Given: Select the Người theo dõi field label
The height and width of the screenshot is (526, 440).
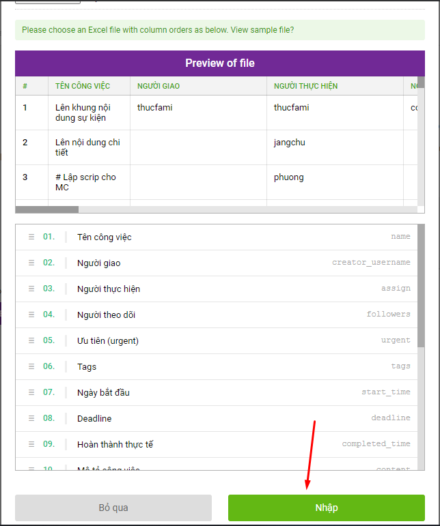Looking at the screenshot, I should pyautogui.click(x=106, y=315).
